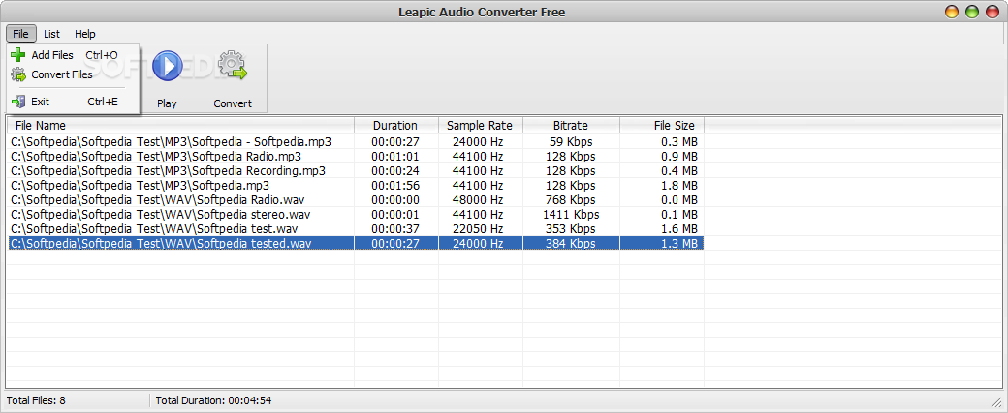This screenshot has width=1008, height=413.
Task: Sort by the File Name column header
Action: (180, 125)
